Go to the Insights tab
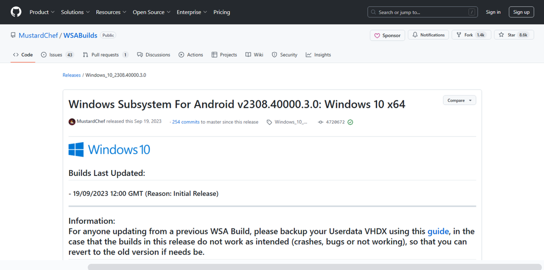This screenshot has width=544, height=270. point(318,55)
